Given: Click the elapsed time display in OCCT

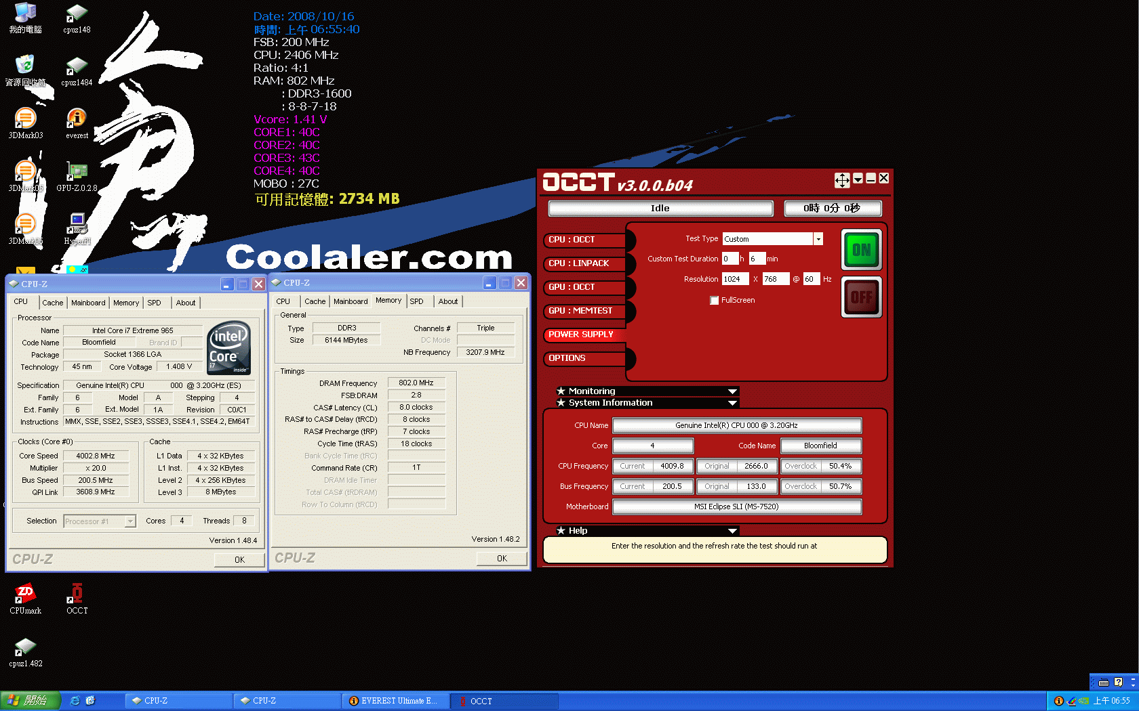Looking at the screenshot, I should (x=833, y=209).
